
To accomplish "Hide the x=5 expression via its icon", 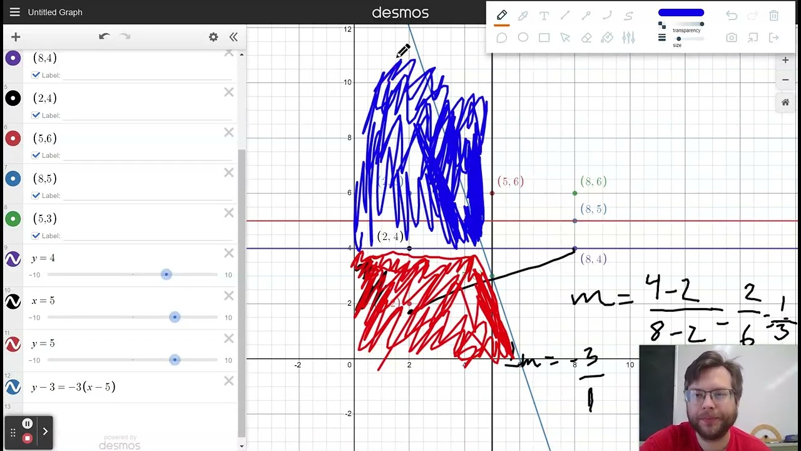I will click(13, 301).
